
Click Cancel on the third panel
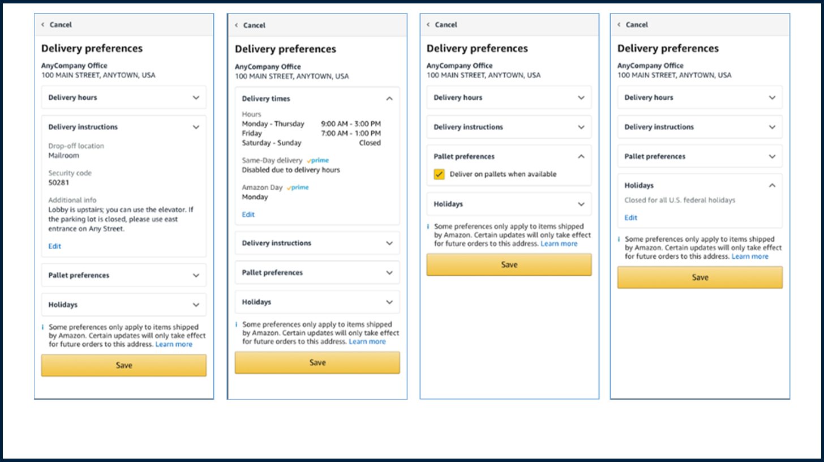[447, 24]
